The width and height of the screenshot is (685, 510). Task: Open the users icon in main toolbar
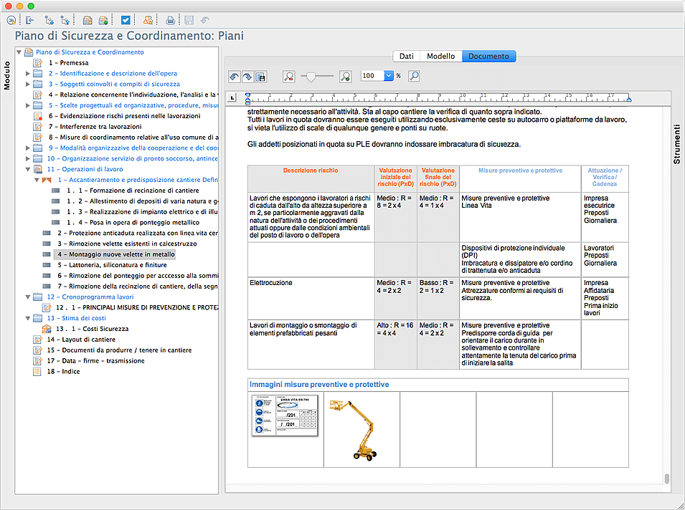[148, 20]
